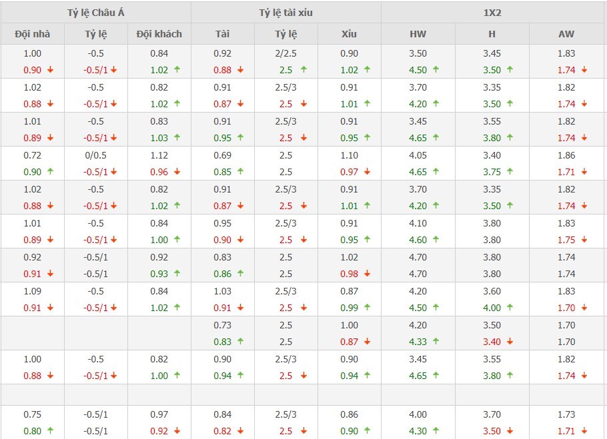Click the green up arrow beside 4.33
This screenshot has height=439, width=607.
coord(436,342)
